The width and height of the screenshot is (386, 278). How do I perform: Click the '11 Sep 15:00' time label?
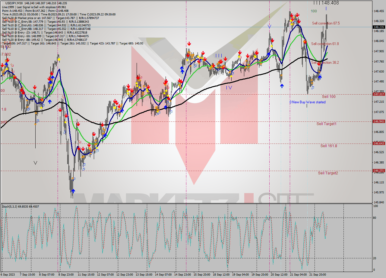point(86,275)
